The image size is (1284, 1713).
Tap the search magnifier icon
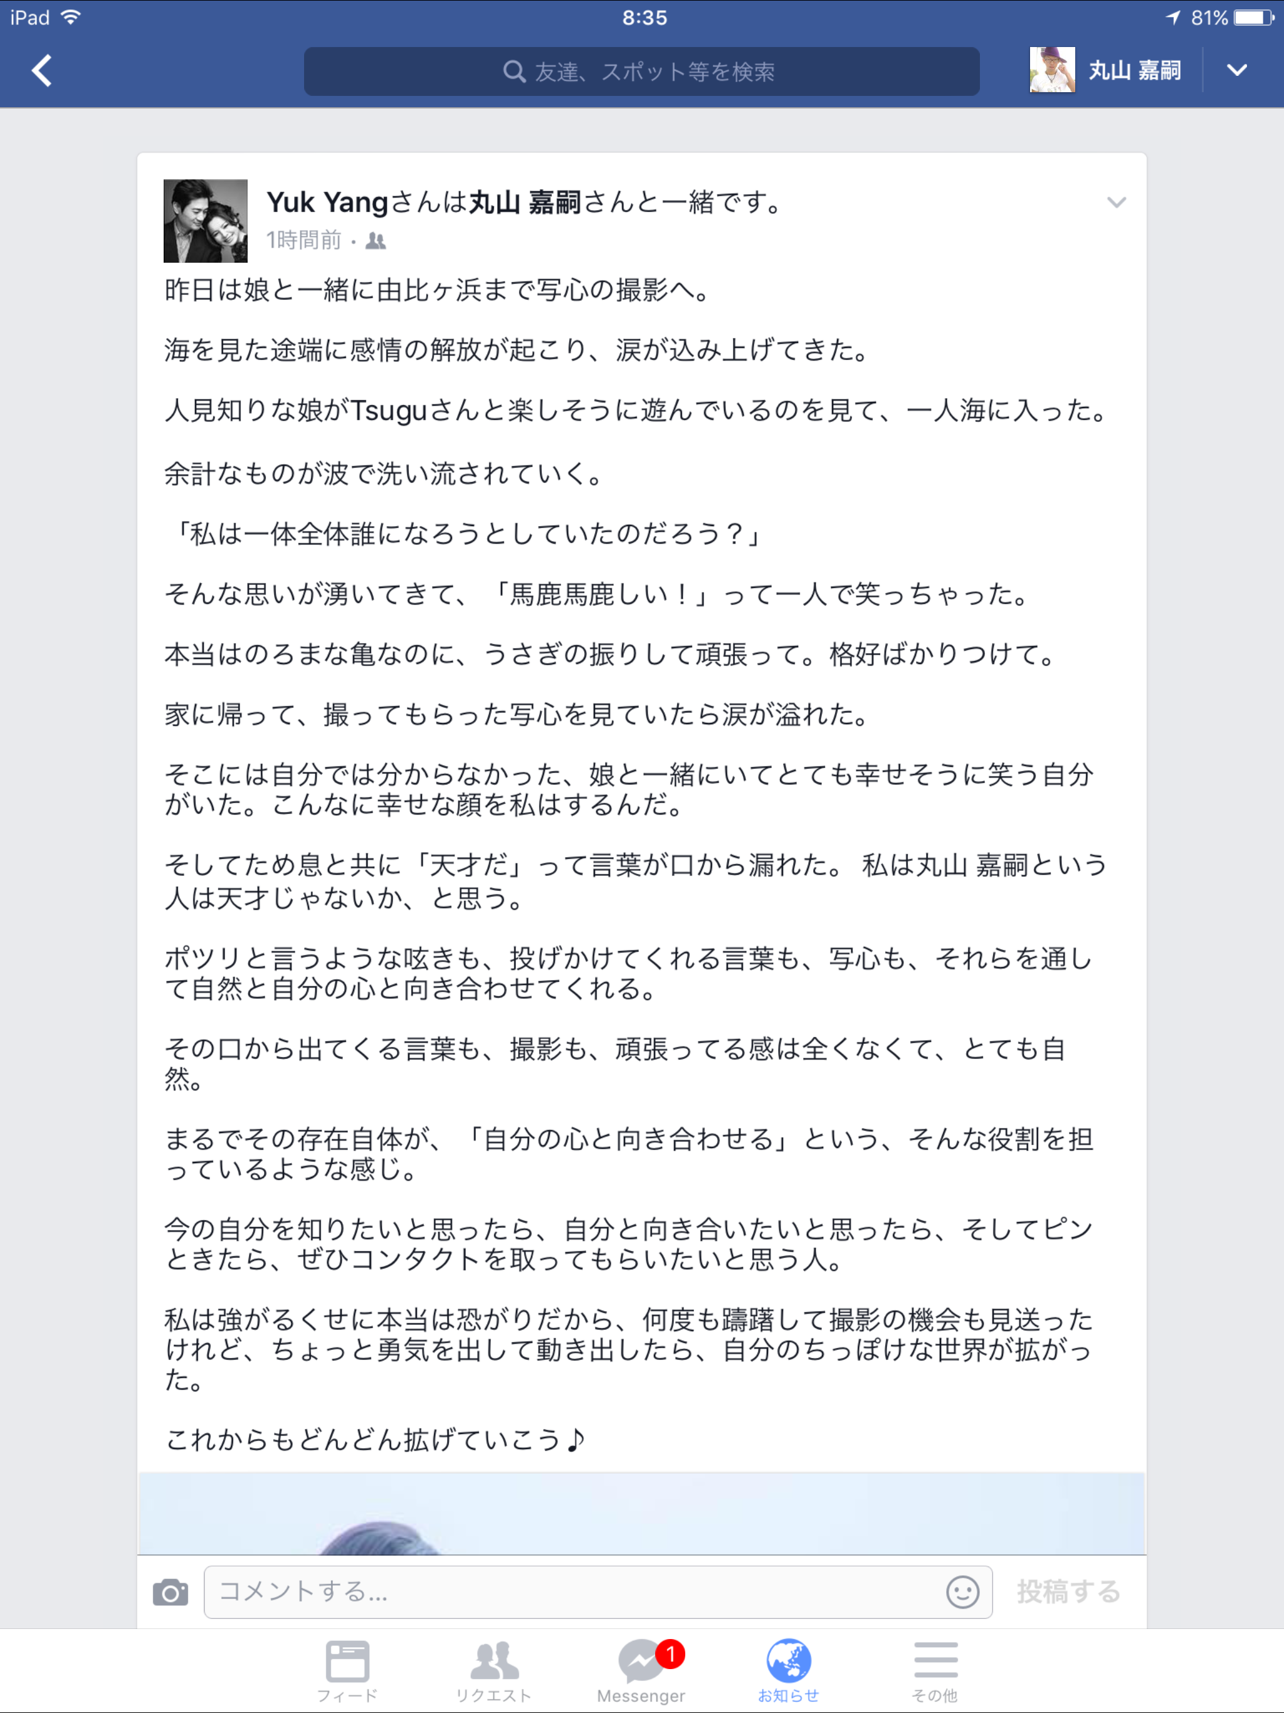(514, 71)
